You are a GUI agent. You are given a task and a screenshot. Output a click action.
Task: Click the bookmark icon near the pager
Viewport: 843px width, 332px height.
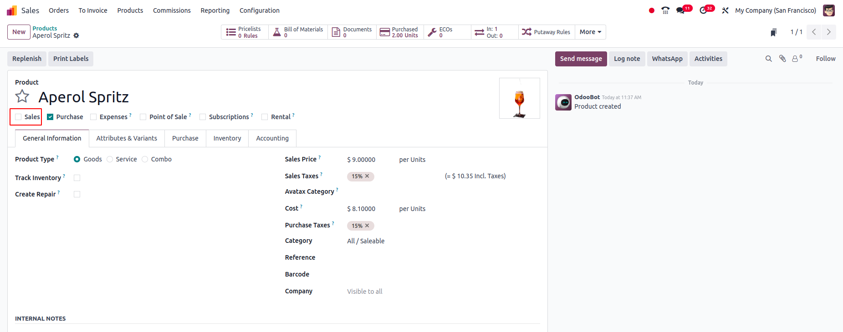(x=773, y=32)
